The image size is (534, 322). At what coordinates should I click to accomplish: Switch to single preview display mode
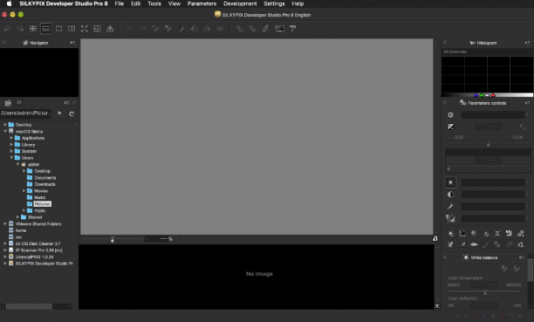58,29
